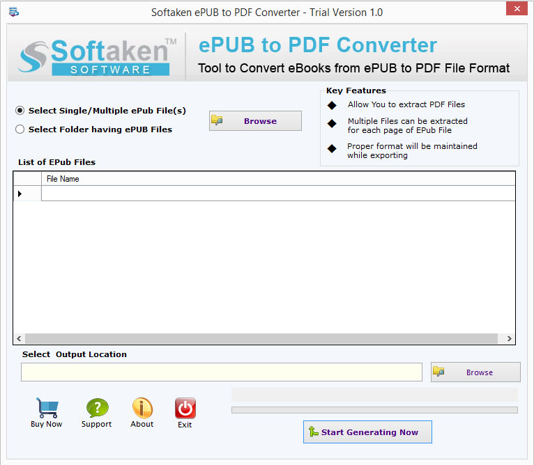The width and height of the screenshot is (534, 465).
Task: Open Support via the question mark icon
Action: click(x=97, y=408)
